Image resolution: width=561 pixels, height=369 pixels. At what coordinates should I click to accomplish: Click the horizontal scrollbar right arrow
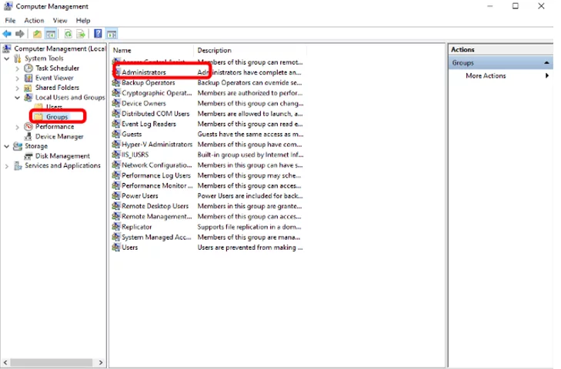[x=101, y=363]
